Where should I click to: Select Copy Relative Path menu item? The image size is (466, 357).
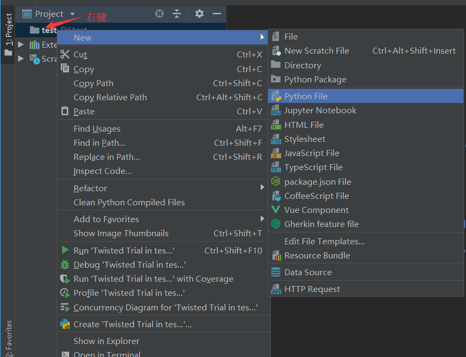click(110, 98)
